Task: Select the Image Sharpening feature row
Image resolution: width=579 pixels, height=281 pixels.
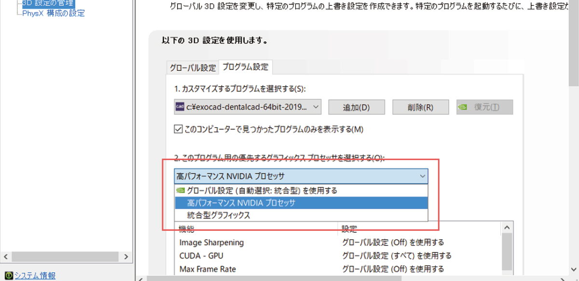Action: click(211, 242)
